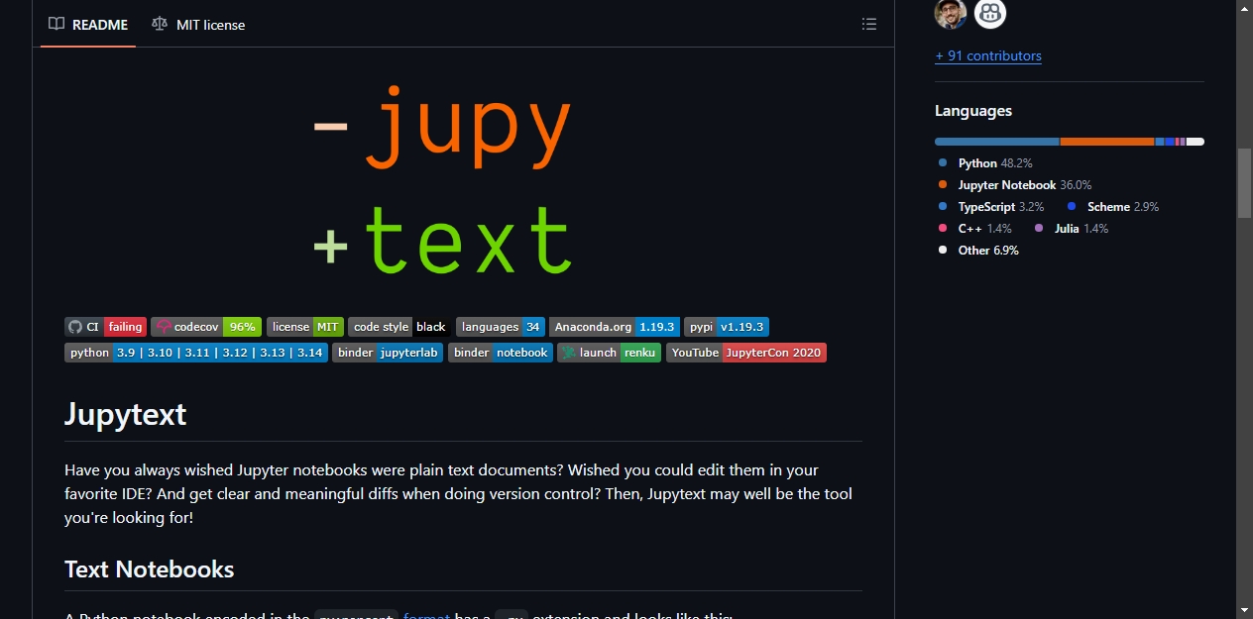Open the languages 34 badge

(x=501, y=327)
